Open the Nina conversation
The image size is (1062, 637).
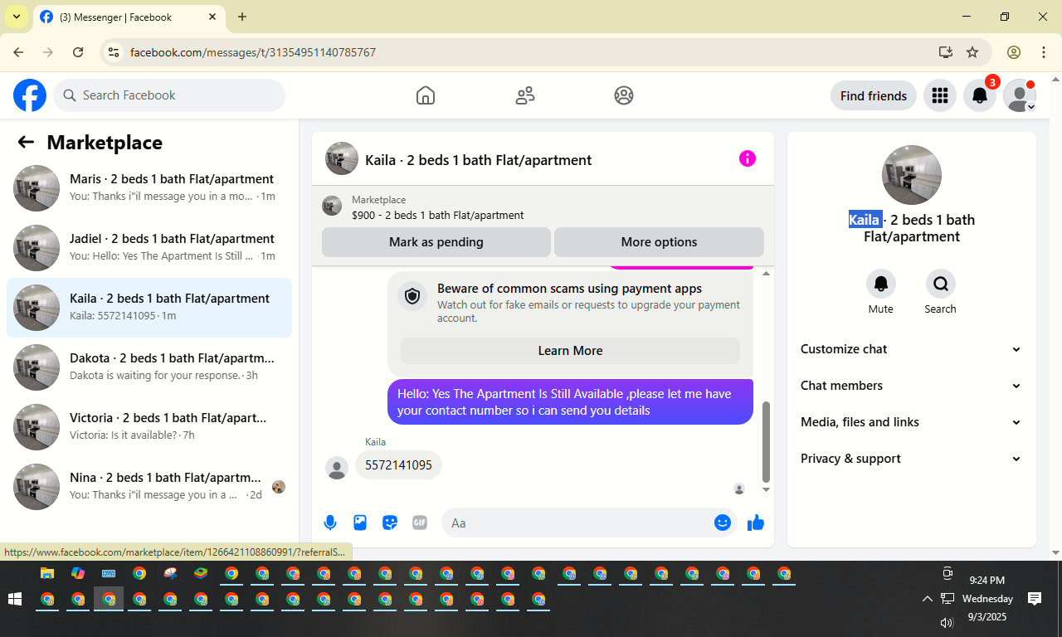point(149,487)
